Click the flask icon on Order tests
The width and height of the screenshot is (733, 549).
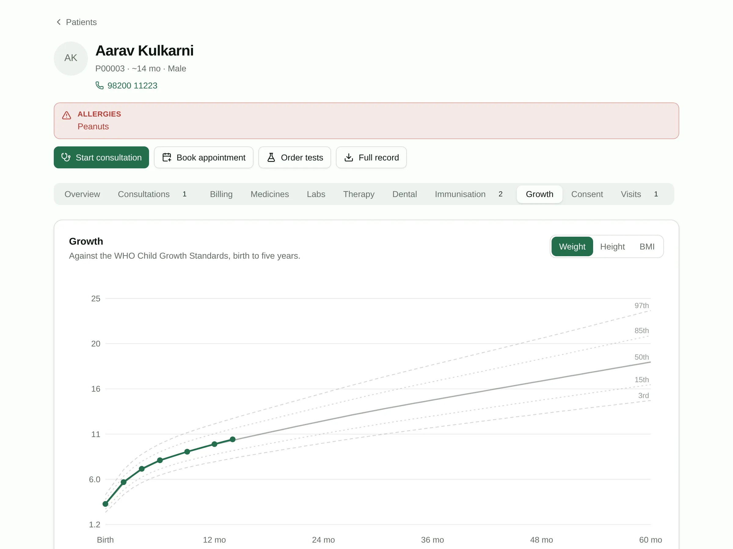pos(271,157)
